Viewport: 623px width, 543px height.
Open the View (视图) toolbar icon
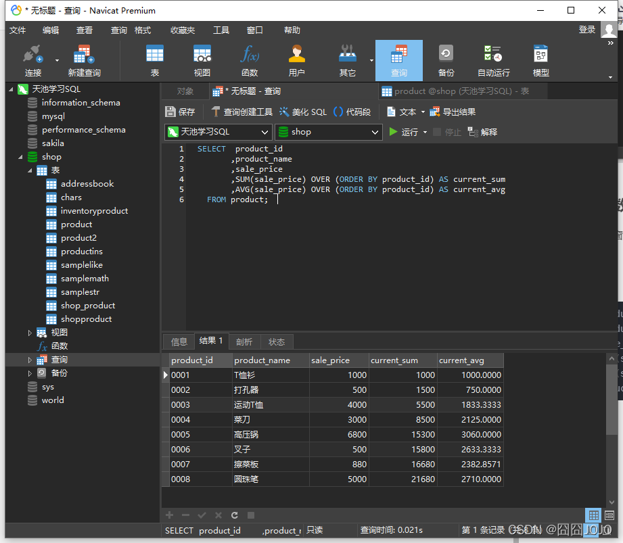tap(202, 61)
